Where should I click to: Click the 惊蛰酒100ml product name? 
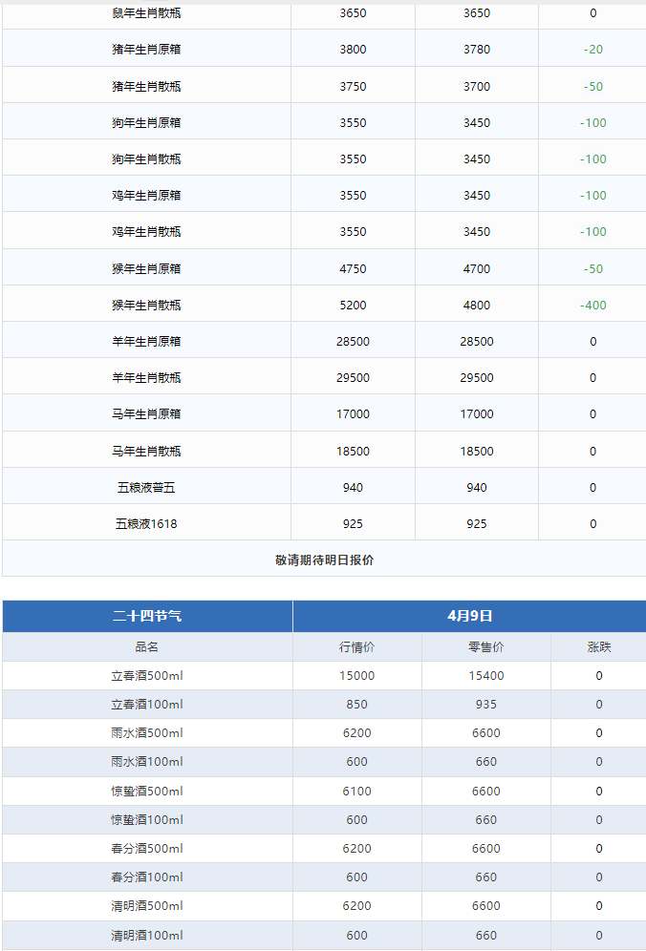[x=147, y=819]
